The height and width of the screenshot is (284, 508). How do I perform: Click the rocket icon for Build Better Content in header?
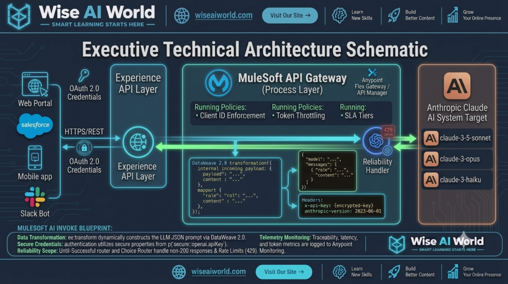tap(393, 15)
